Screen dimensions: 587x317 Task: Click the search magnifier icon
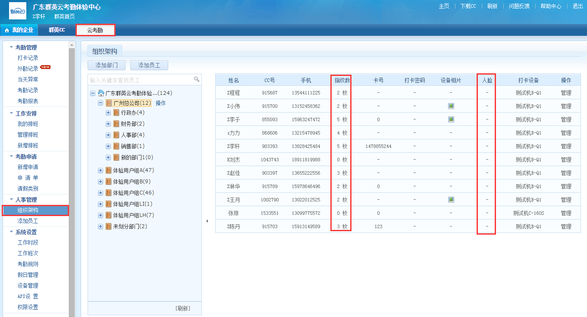point(197,79)
